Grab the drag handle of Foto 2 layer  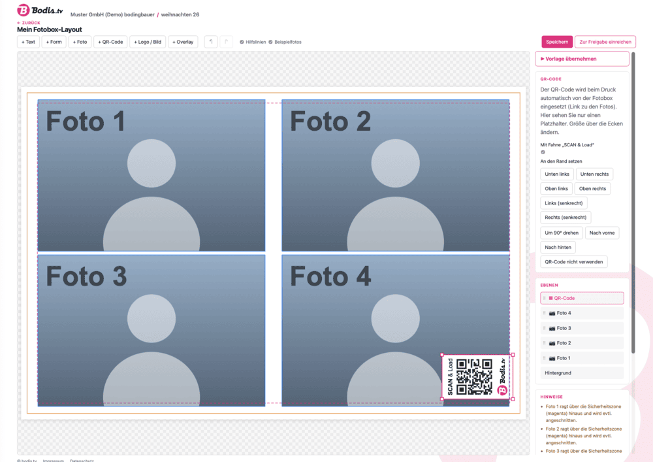pos(545,343)
